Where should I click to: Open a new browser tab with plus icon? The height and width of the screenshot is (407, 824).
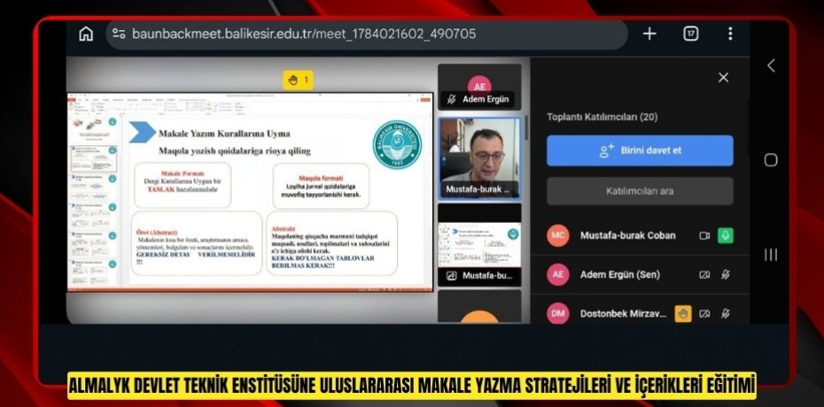coord(649,35)
